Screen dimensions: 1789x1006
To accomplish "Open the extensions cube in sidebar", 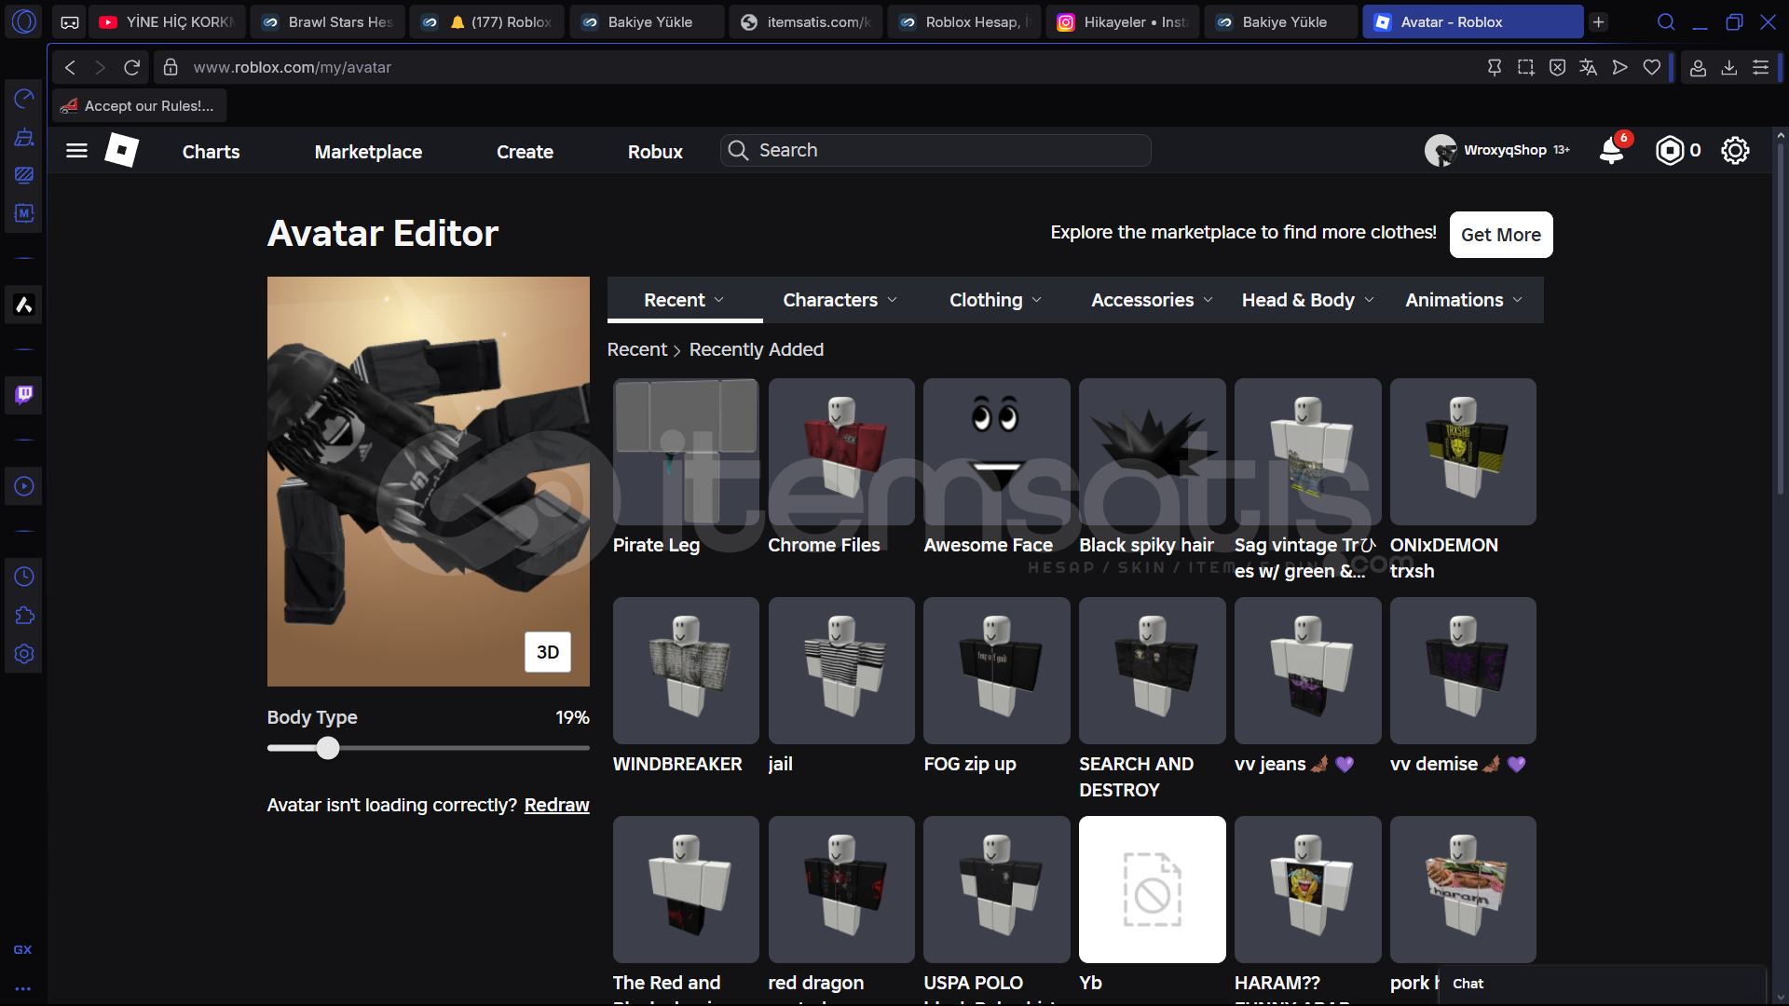I will (x=24, y=616).
